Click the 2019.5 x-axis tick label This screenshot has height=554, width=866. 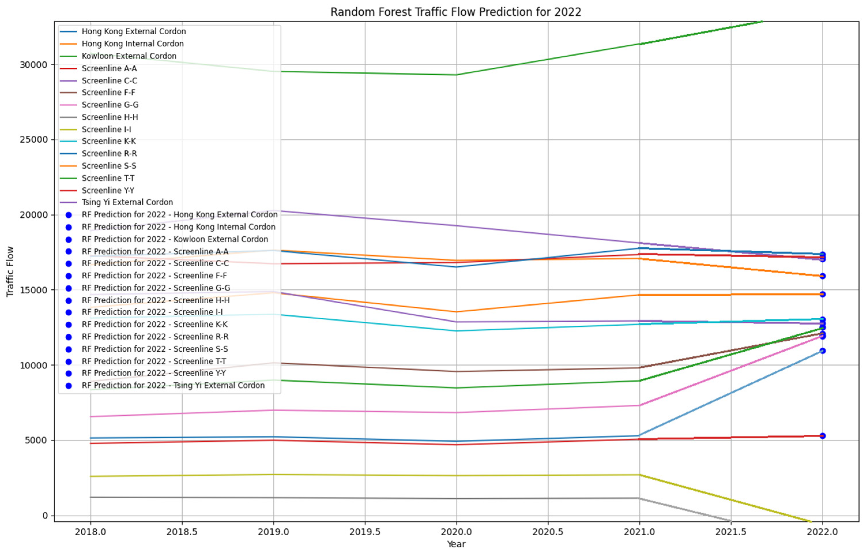365,532
